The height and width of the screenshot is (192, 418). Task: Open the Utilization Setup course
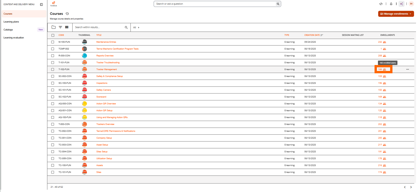pos(104,159)
